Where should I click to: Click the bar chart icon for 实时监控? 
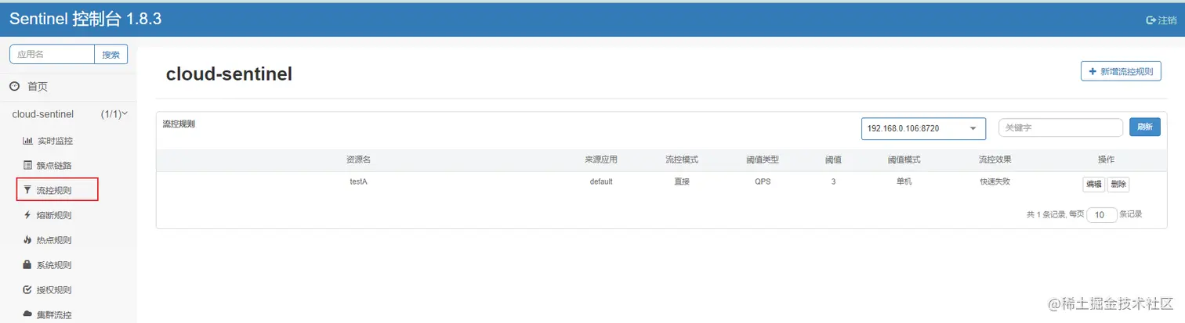tap(27, 141)
